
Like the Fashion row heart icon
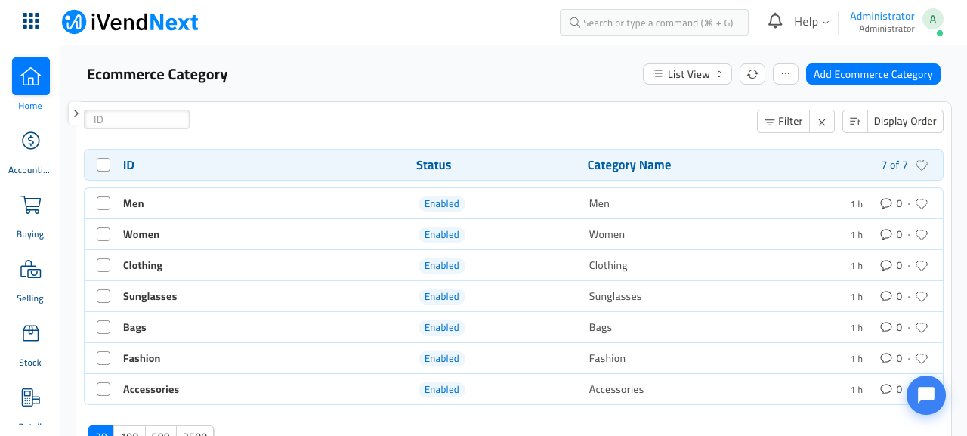coord(922,359)
